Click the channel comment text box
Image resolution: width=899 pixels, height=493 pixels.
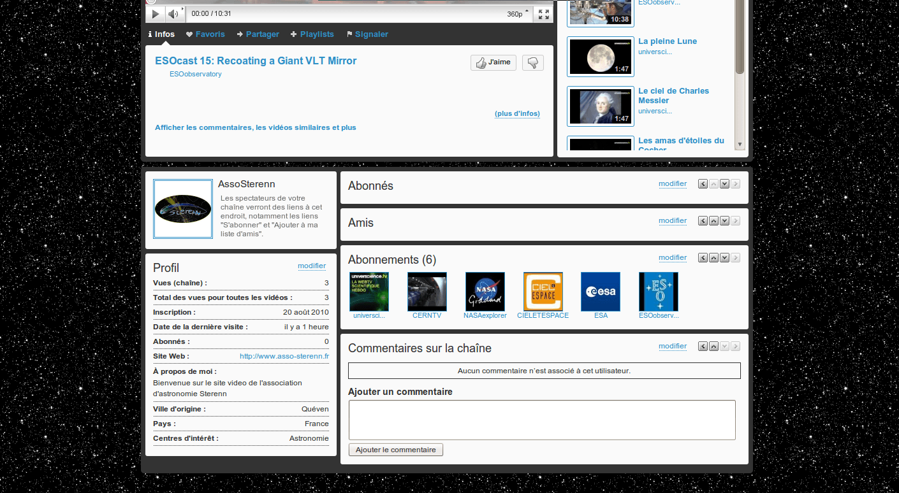pyautogui.click(x=541, y=420)
